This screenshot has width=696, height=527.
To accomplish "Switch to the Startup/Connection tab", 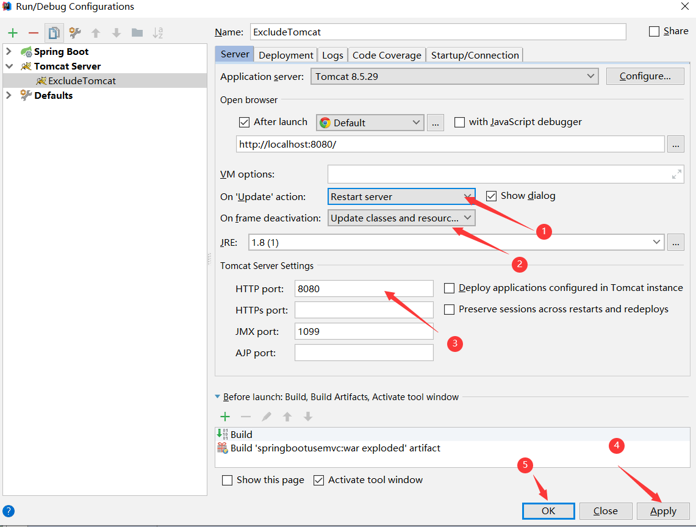I will point(475,55).
